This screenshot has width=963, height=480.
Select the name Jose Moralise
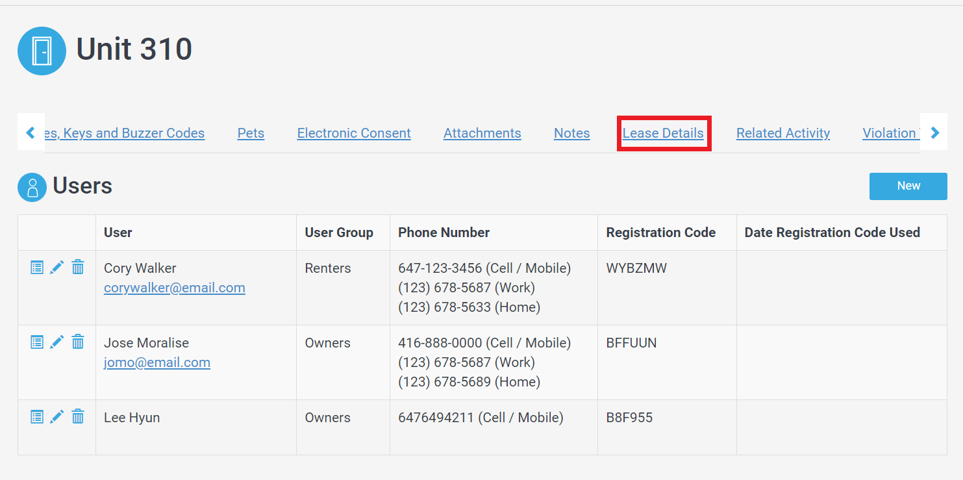point(147,343)
